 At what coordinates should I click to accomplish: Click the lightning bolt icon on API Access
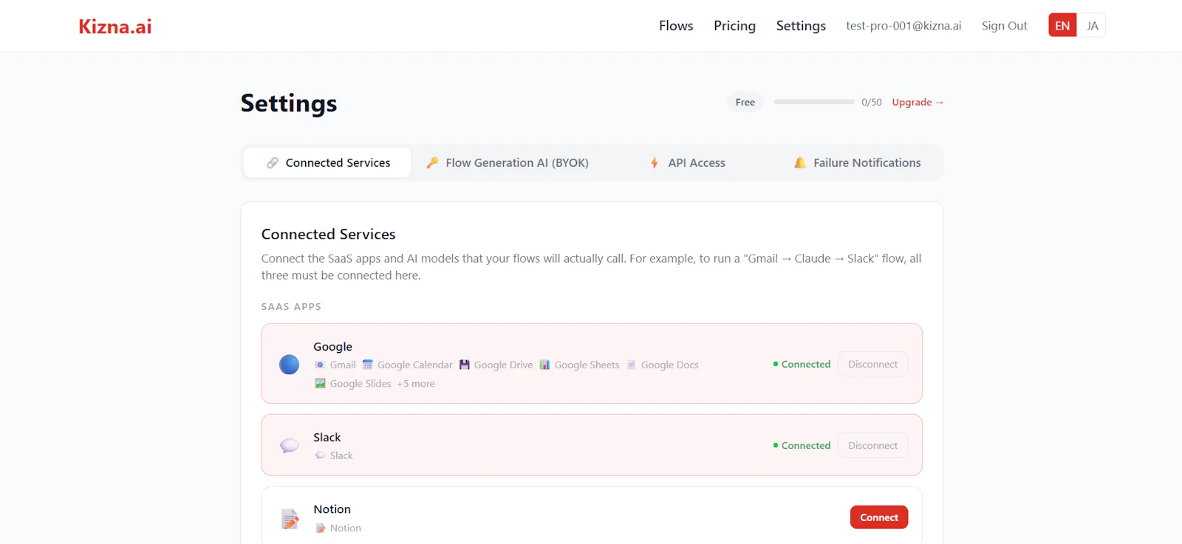(x=655, y=162)
